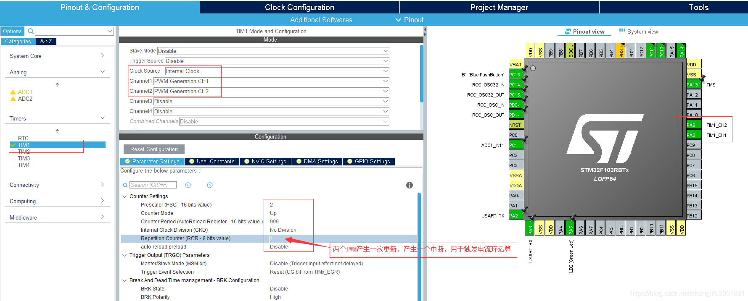Go to previous search result arrow
Image resolution: width=748 pixels, height=301 pixels.
(x=188, y=185)
